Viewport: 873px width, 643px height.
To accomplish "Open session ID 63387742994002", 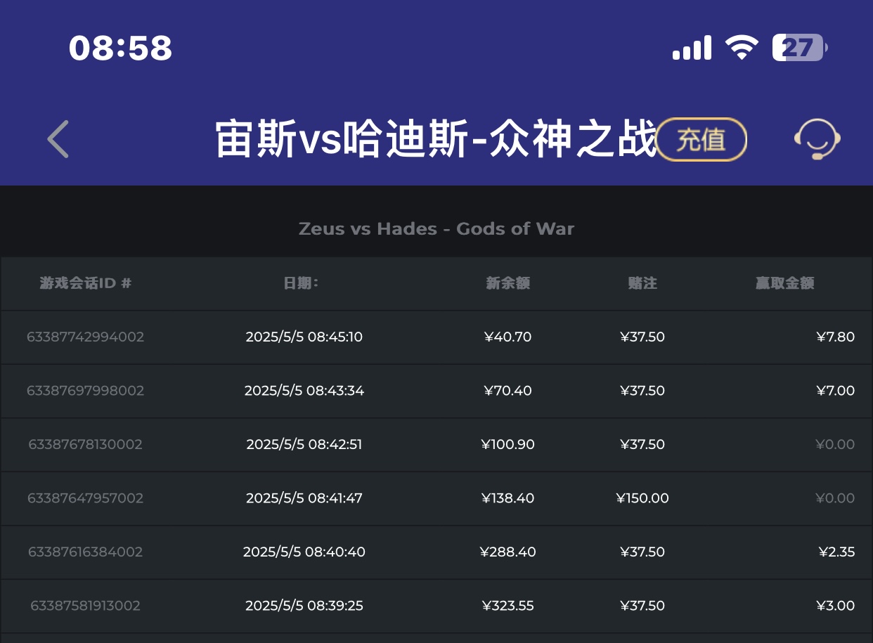I will [86, 337].
